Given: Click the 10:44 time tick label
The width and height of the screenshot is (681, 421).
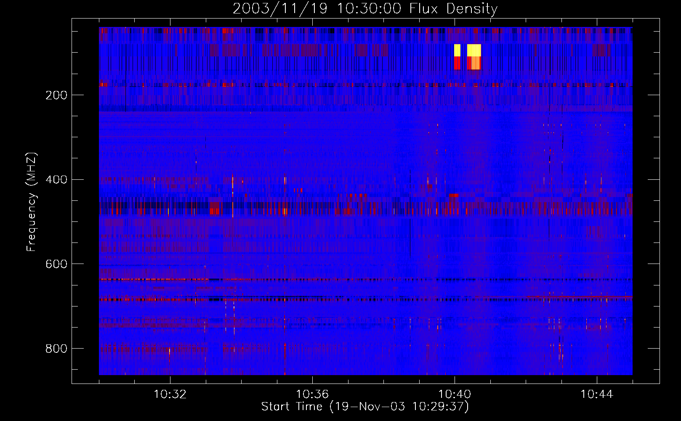Looking at the screenshot, I should click(x=597, y=394).
